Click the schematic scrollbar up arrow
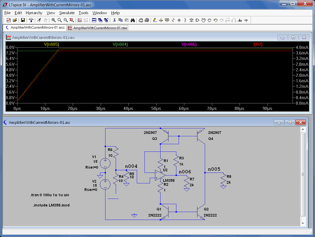315x237 pixels. click(303, 129)
